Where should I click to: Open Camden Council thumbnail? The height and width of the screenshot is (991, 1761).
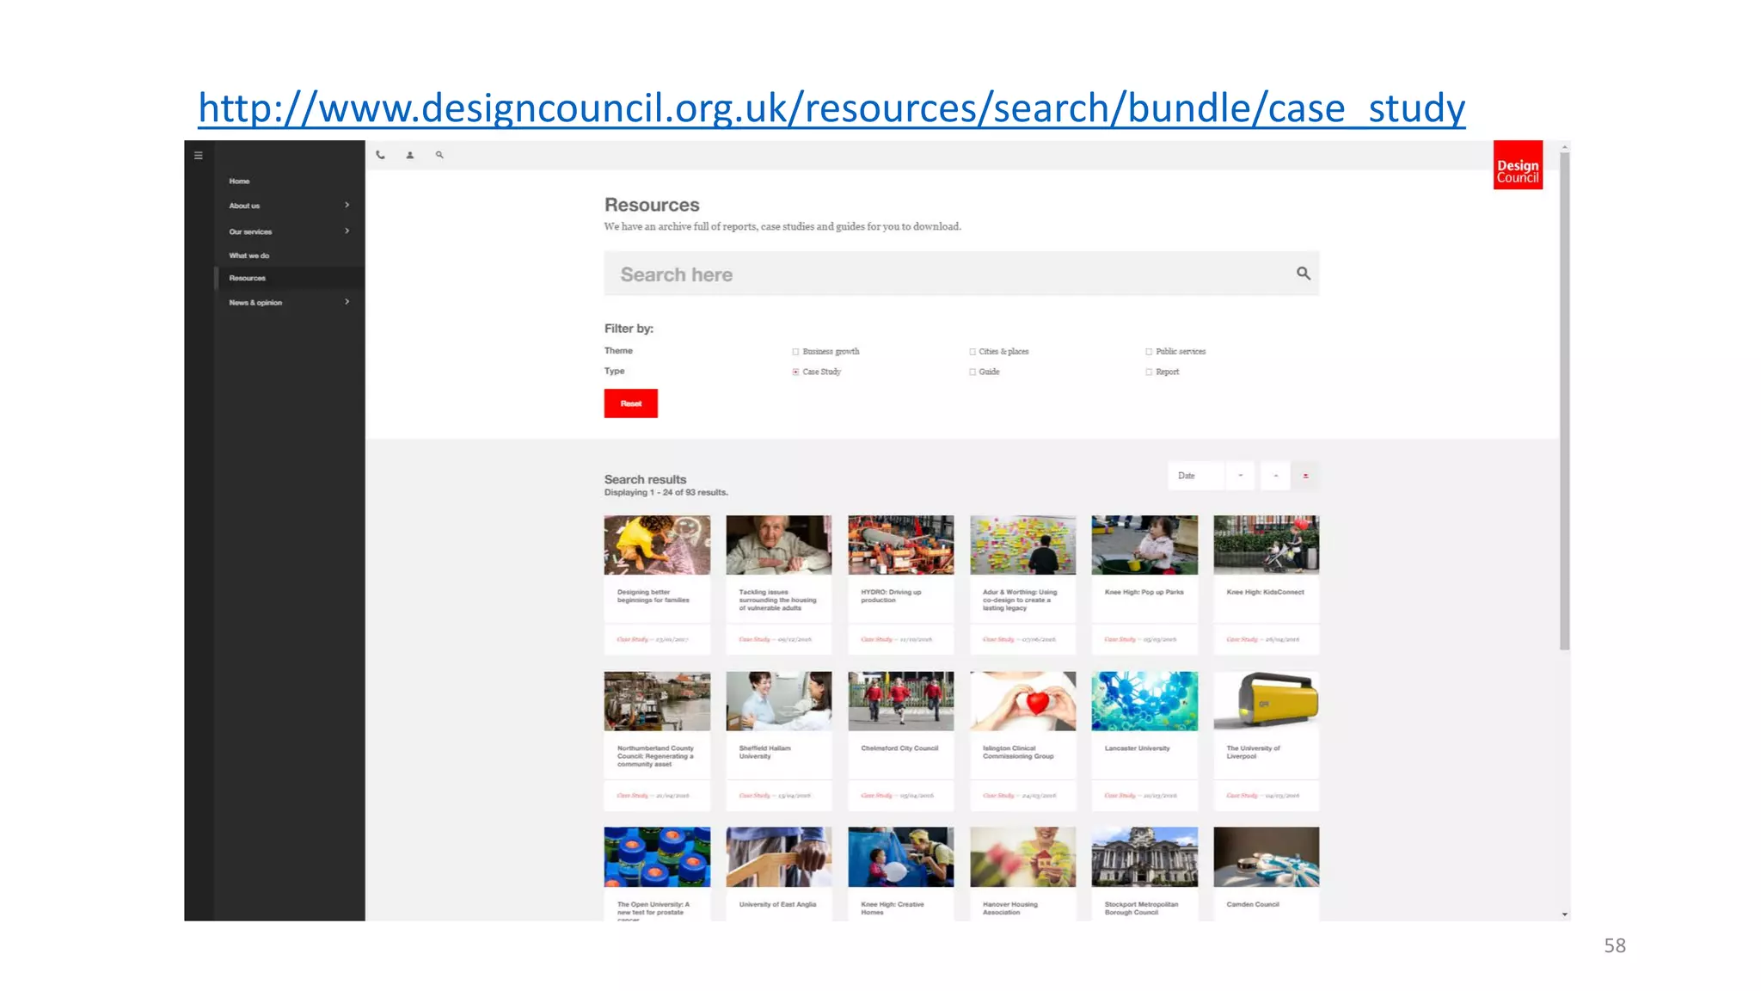pos(1266,857)
